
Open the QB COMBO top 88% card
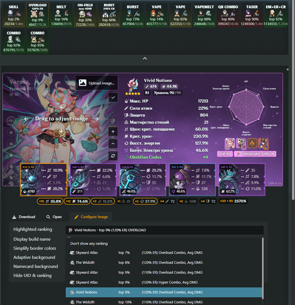(228, 15)
